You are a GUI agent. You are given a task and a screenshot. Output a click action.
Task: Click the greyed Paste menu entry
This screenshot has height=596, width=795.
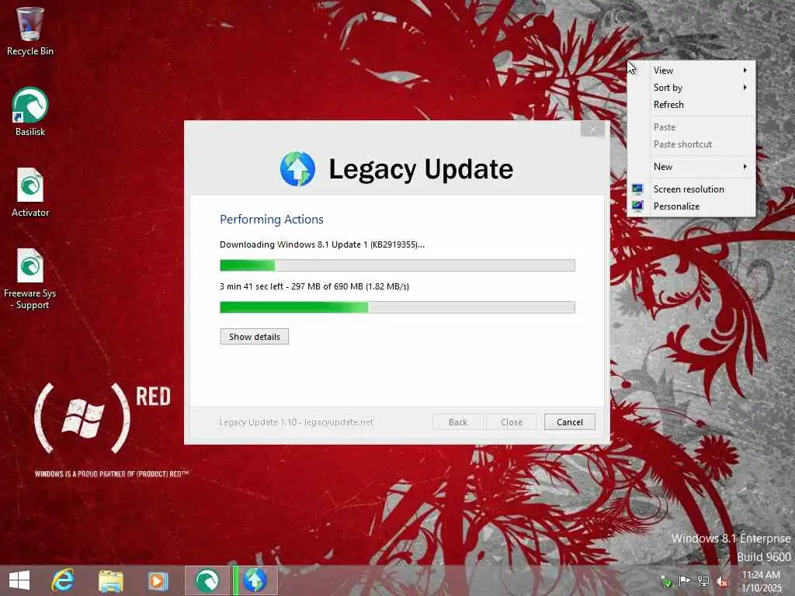click(x=691, y=127)
